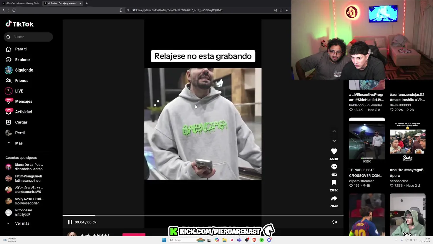Go to Explorar section

point(22,60)
